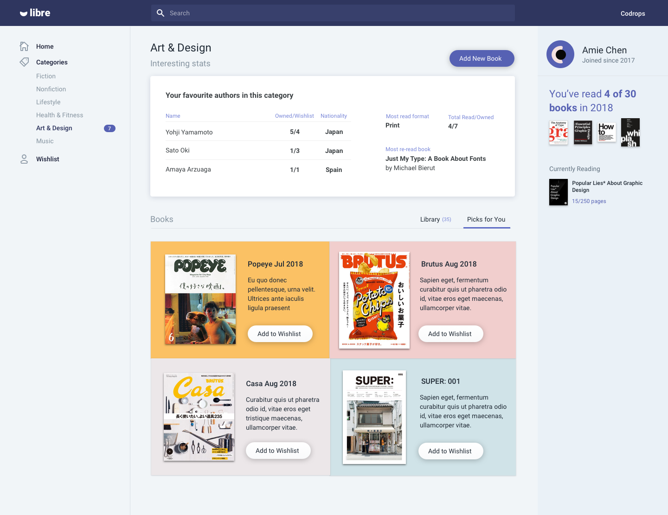
Task: Select the Amaya Arzuaga author row
Action: [258, 170]
